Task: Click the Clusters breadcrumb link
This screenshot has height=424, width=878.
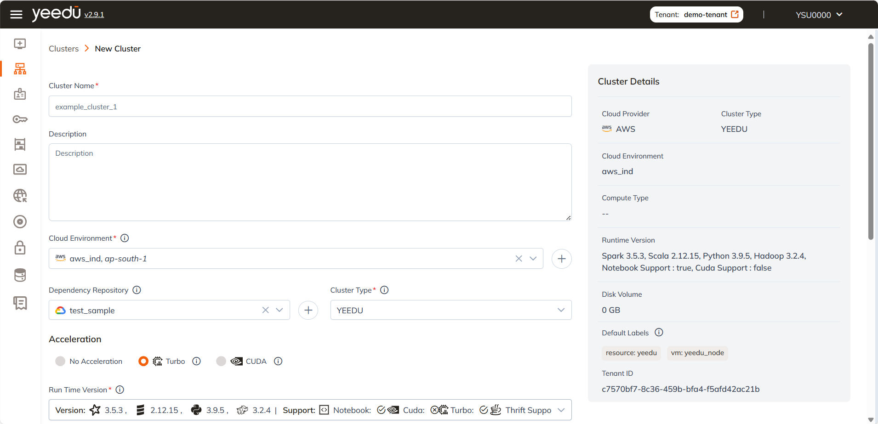Action: (63, 48)
